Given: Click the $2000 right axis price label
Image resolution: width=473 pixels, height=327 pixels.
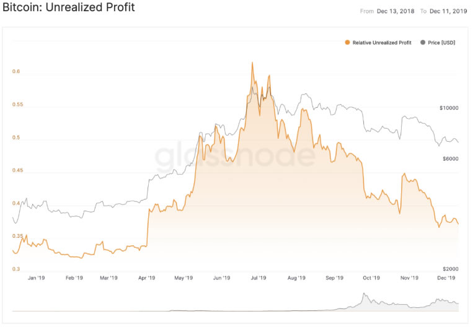Looking at the screenshot, I should [x=449, y=269].
